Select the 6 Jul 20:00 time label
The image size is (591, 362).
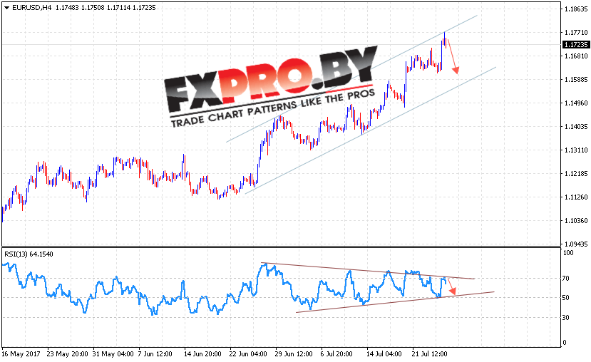[x=336, y=354]
